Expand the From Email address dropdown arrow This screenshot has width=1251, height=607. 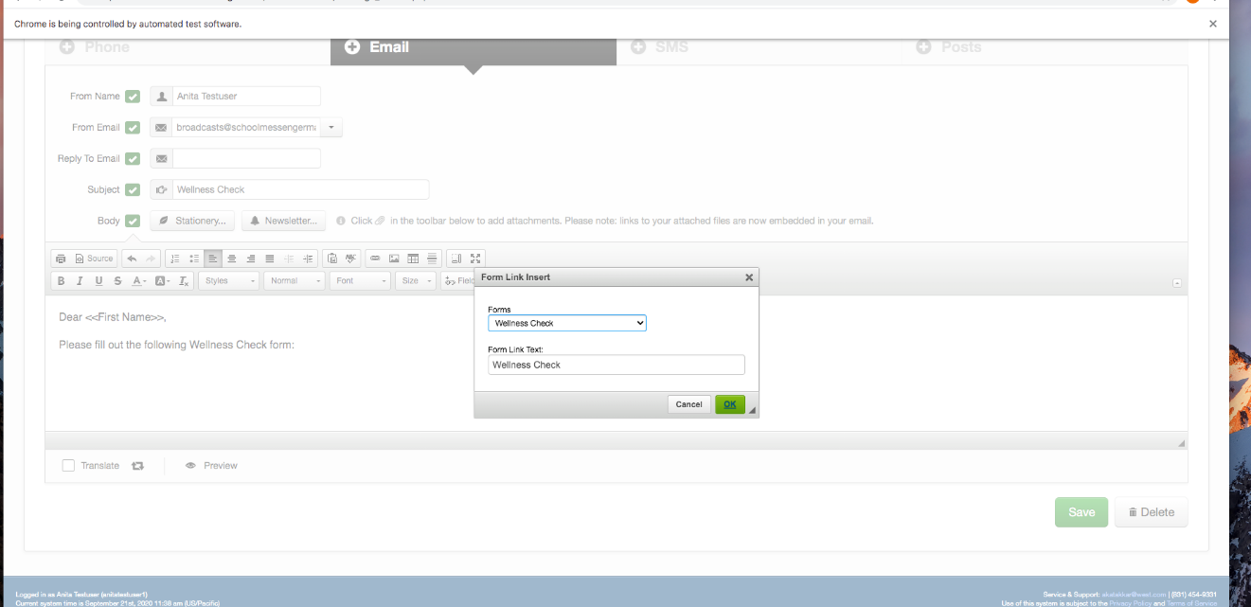(x=331, y=128)
